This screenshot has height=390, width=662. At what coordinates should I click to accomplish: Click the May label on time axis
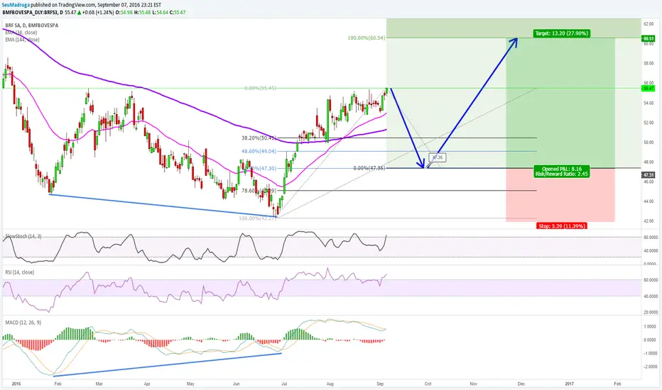click(x=190, y=384)
